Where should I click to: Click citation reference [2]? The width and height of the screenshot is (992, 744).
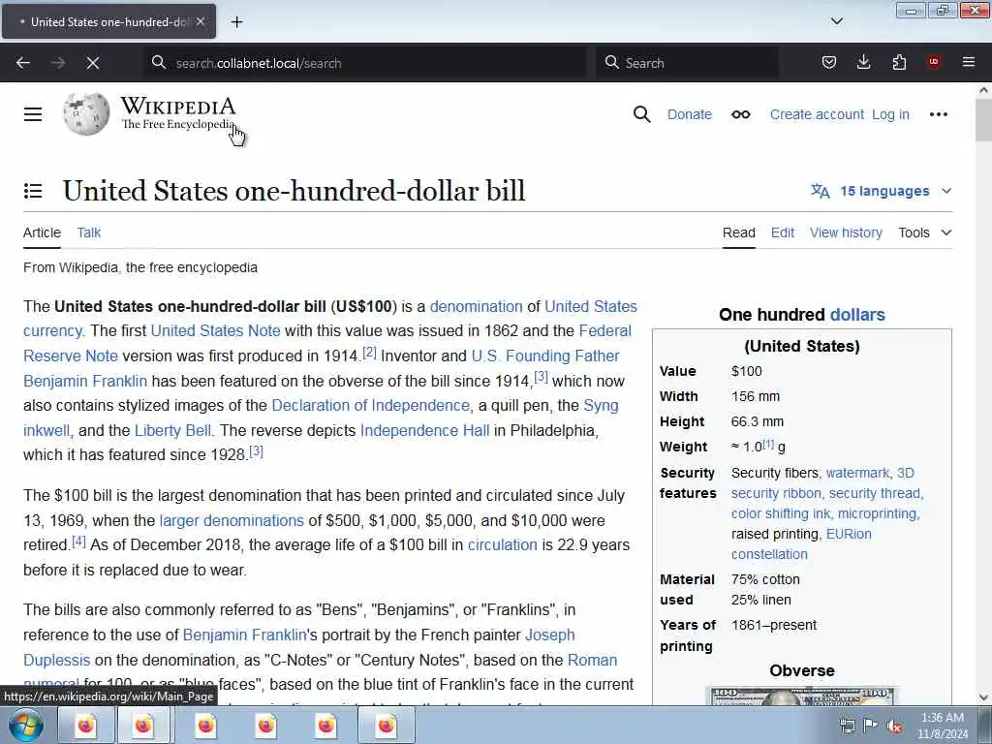(x=369, y=353)
